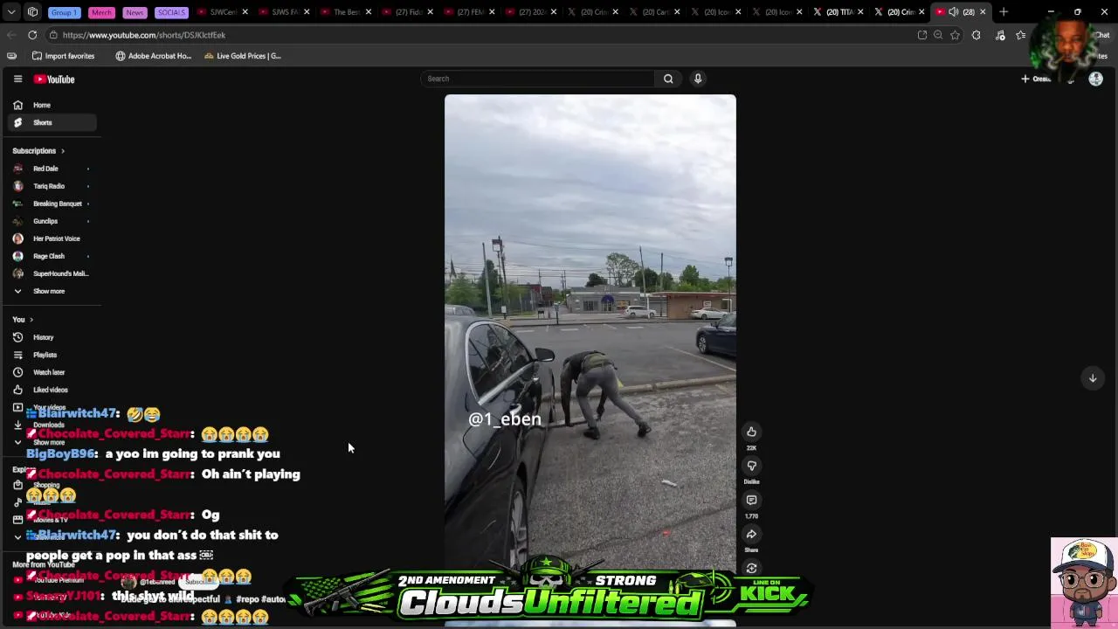Click the YouTube search field
The height and width of the screenshot is (629, 1118).
click(537, 79)
